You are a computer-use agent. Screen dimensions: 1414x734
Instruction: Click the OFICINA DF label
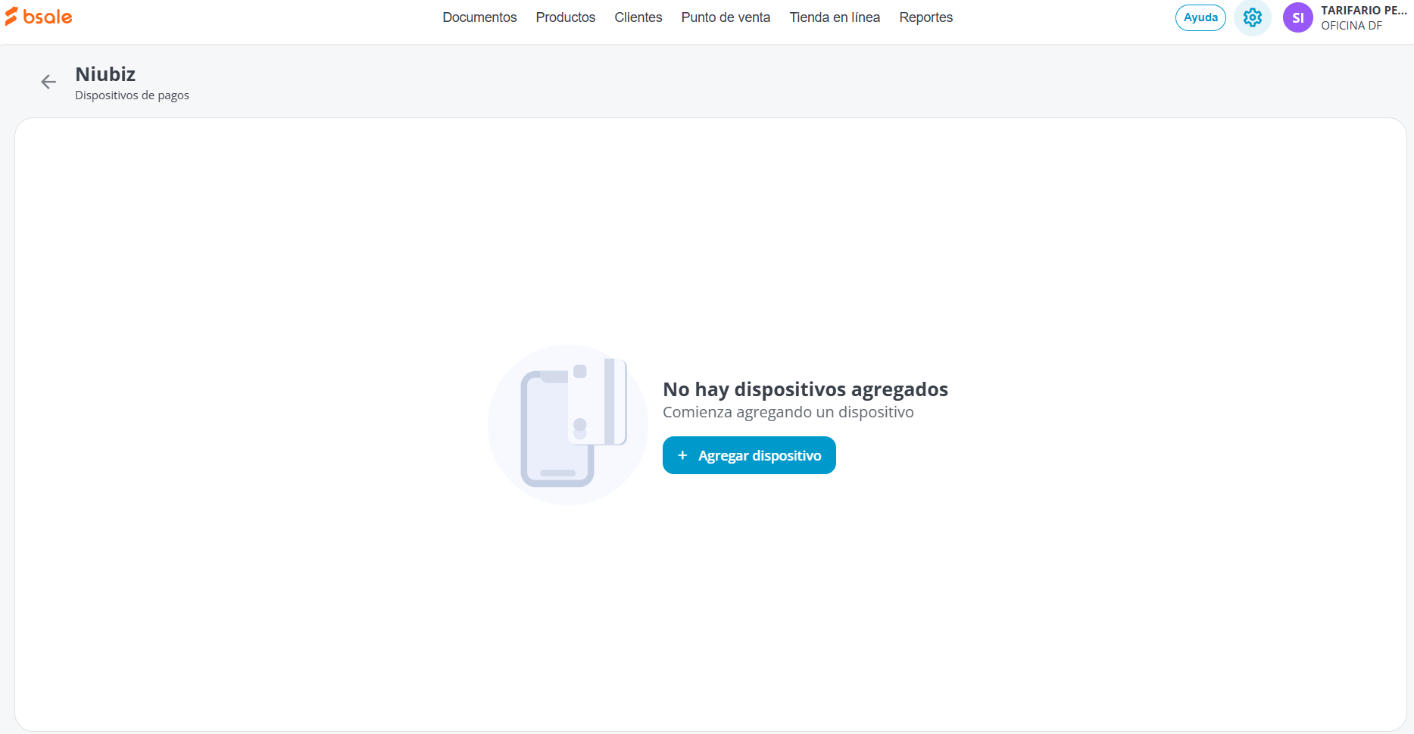coord(1351,26)
